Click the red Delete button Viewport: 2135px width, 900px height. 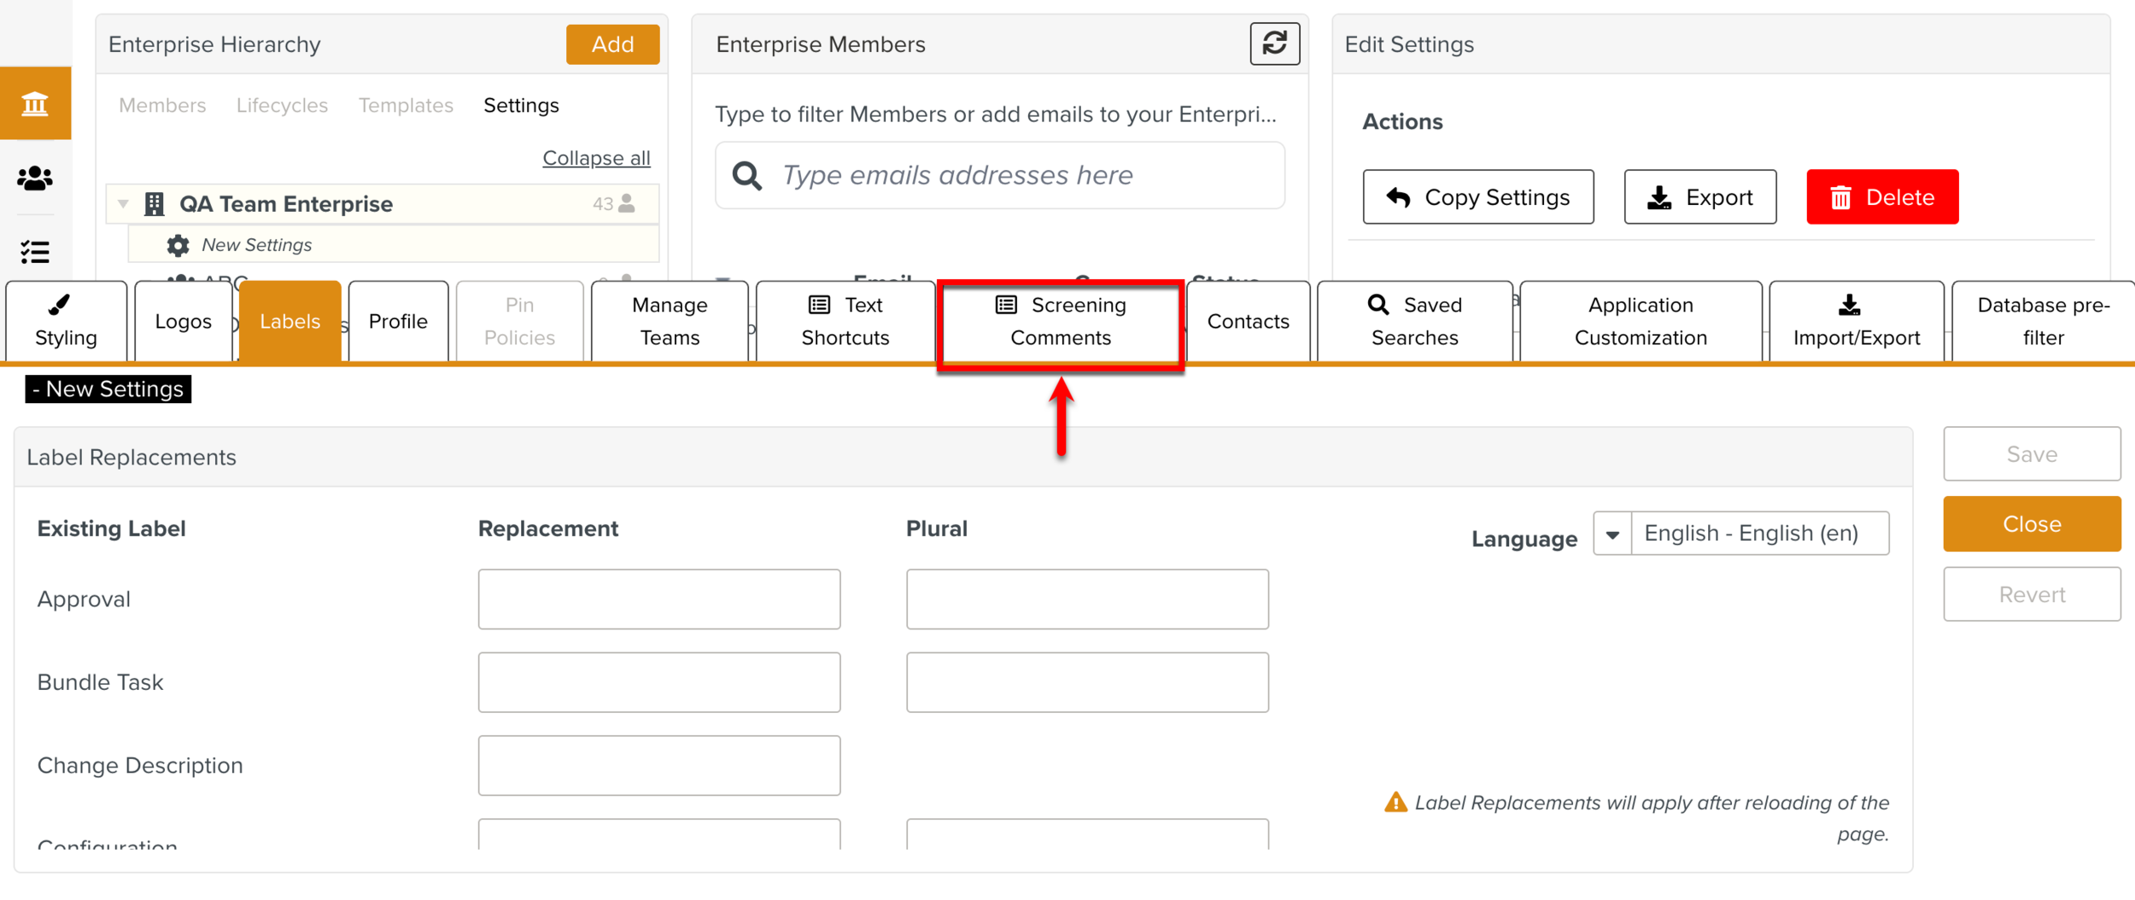coord(1881,197)
